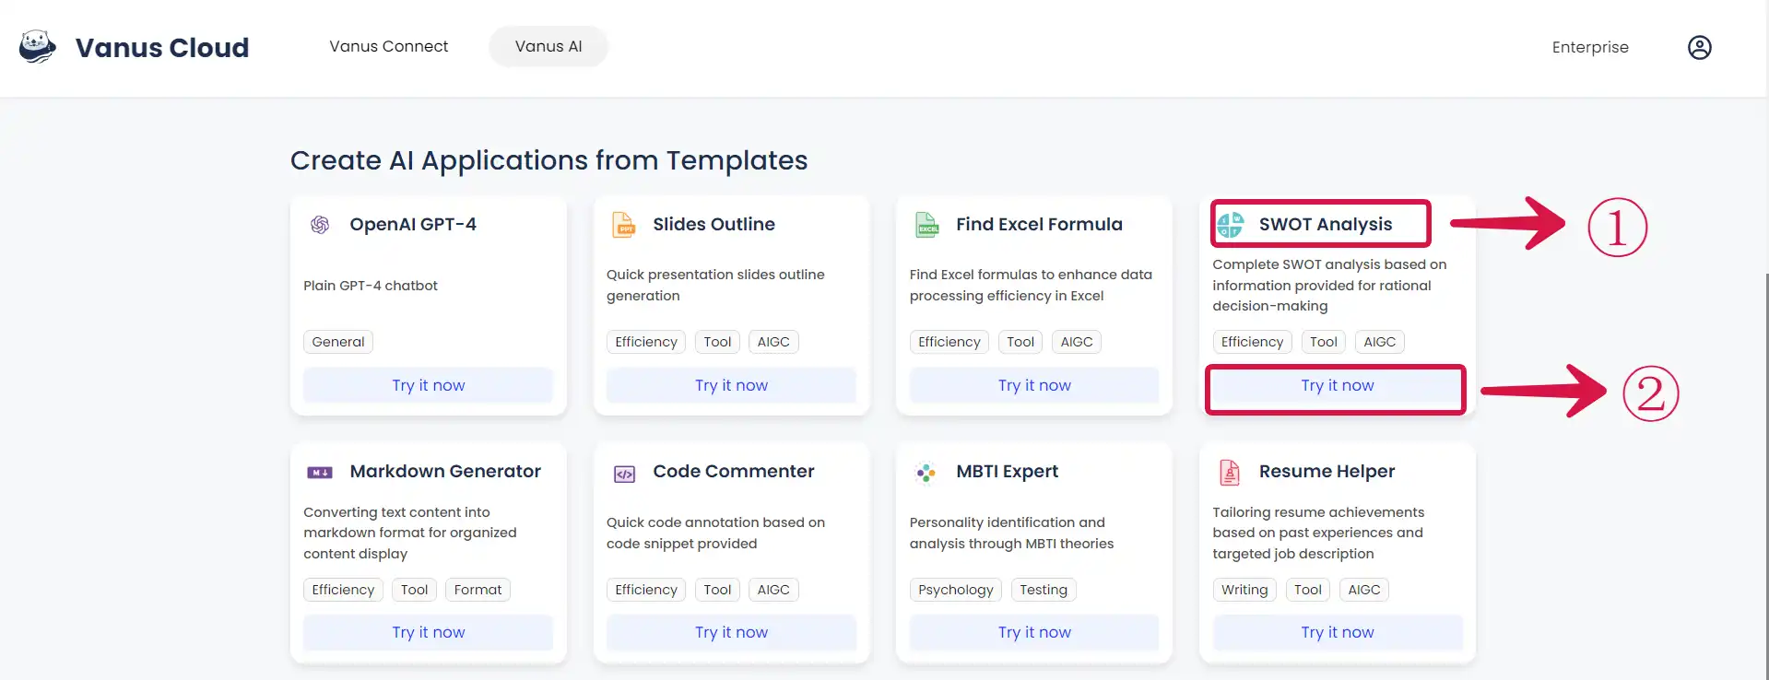
Task: Click the Writing tag on Resume Helper
Action: (1244, 590)
